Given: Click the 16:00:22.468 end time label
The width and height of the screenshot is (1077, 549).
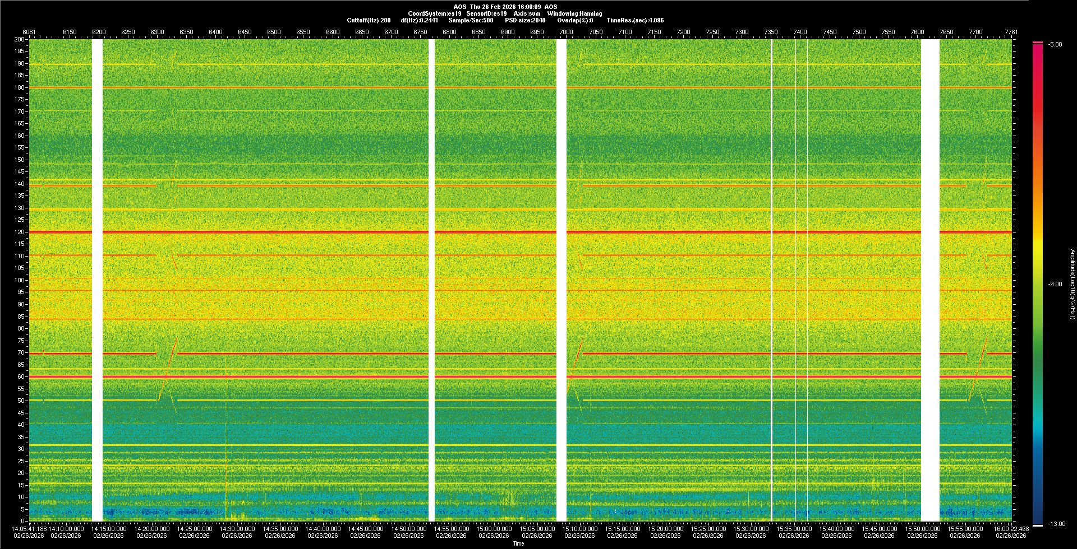Looking at the screenshot, I should click(x=1011, y=528).
